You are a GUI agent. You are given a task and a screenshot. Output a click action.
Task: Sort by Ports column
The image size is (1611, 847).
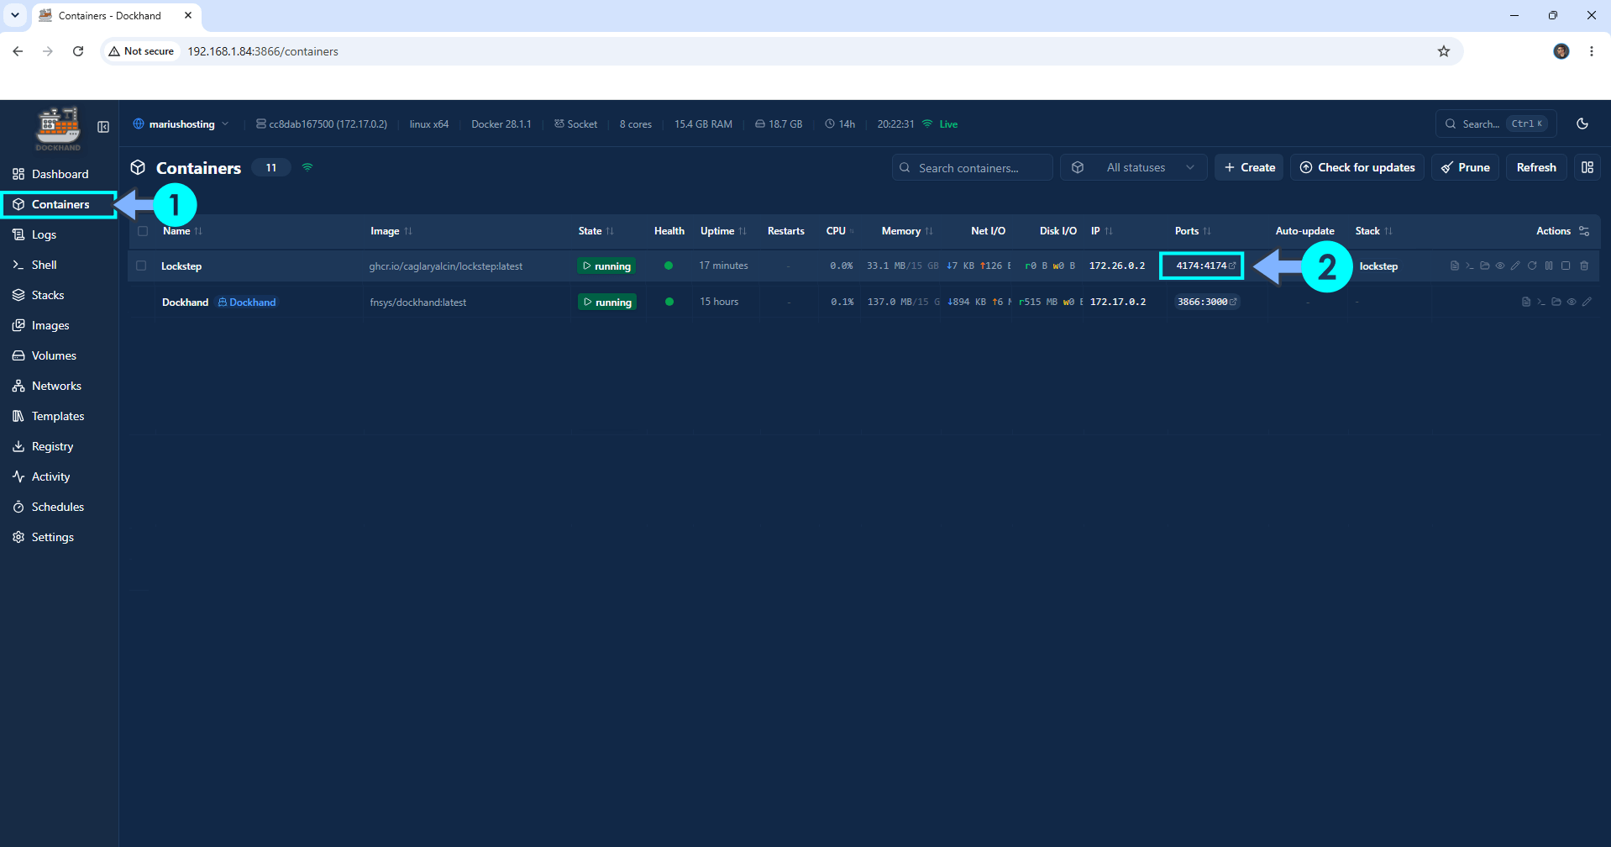point(1193,231)
